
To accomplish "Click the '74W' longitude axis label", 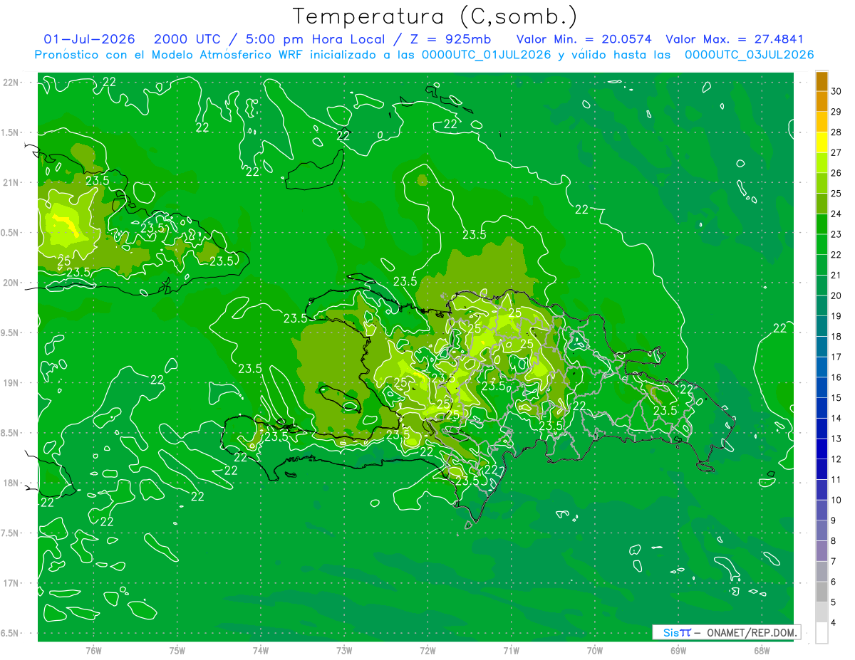I will 261,650.
